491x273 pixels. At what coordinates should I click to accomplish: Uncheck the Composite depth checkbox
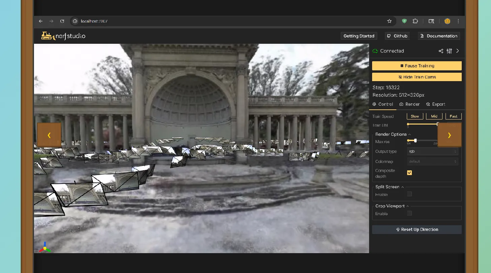(x=409, y=172)
